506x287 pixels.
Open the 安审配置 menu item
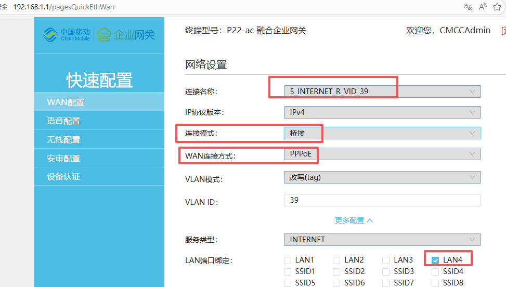click(99, 158)
